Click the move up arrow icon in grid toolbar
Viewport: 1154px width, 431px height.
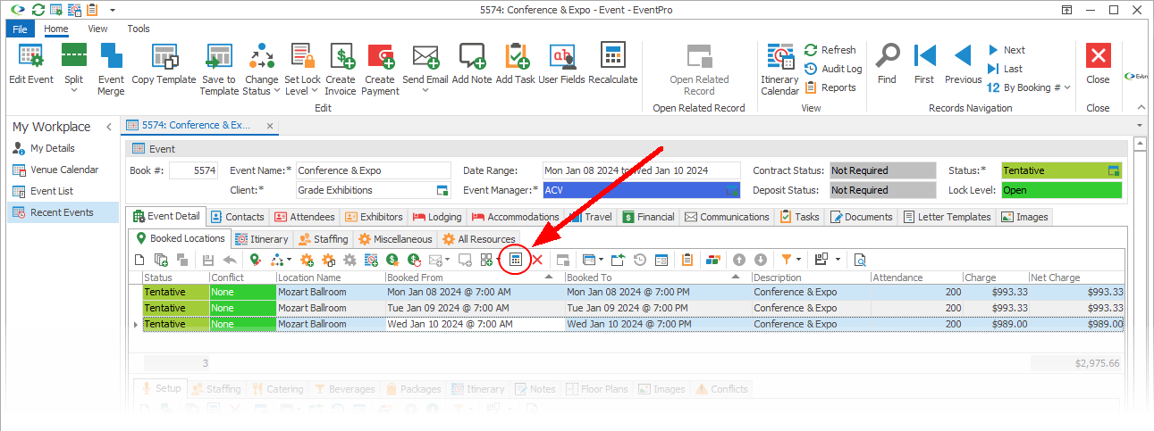(x=739, y=260)
